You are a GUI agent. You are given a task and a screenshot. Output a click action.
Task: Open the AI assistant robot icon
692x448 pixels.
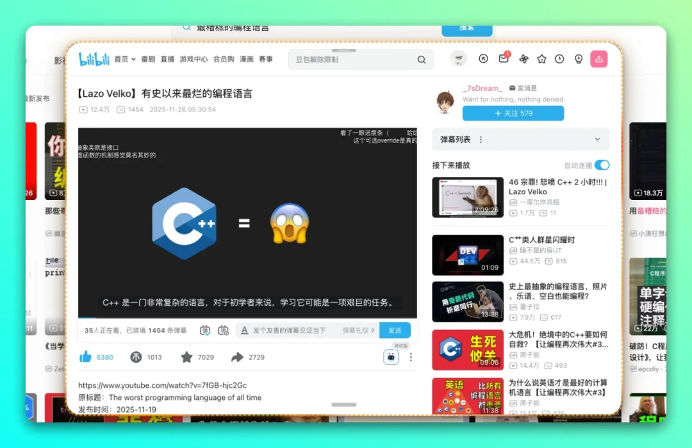click(x=391, y=357)
